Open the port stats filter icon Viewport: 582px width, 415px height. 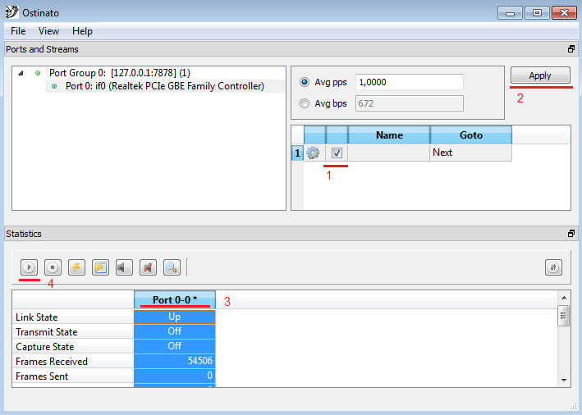[x=554, y=267]
